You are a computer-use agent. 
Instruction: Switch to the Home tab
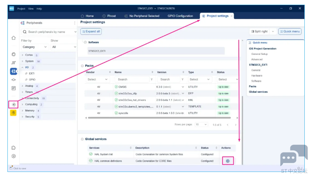coord(87,16)
